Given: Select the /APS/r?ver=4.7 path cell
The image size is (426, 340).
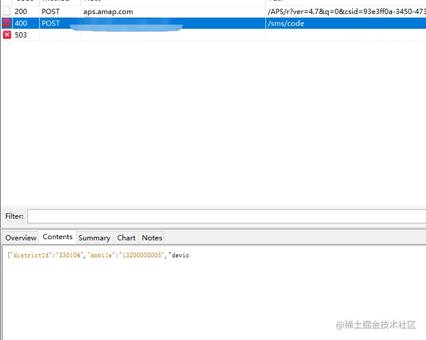Looking at the screenshot, I should (x=346, y=11).
